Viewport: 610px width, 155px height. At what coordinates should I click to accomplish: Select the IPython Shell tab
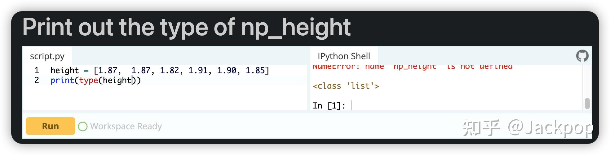344,56
